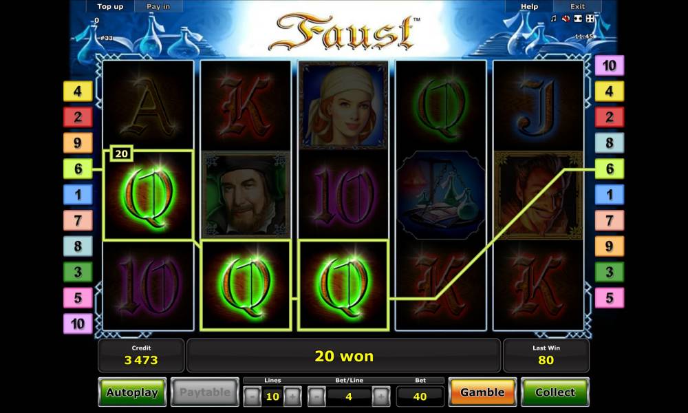Select payline 6 marker on left side
Screen dimensions: 688x413
[x=78, y=169]
